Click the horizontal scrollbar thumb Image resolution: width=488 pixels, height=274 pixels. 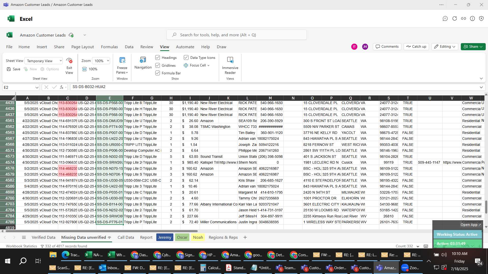click(x=102, y=231)
